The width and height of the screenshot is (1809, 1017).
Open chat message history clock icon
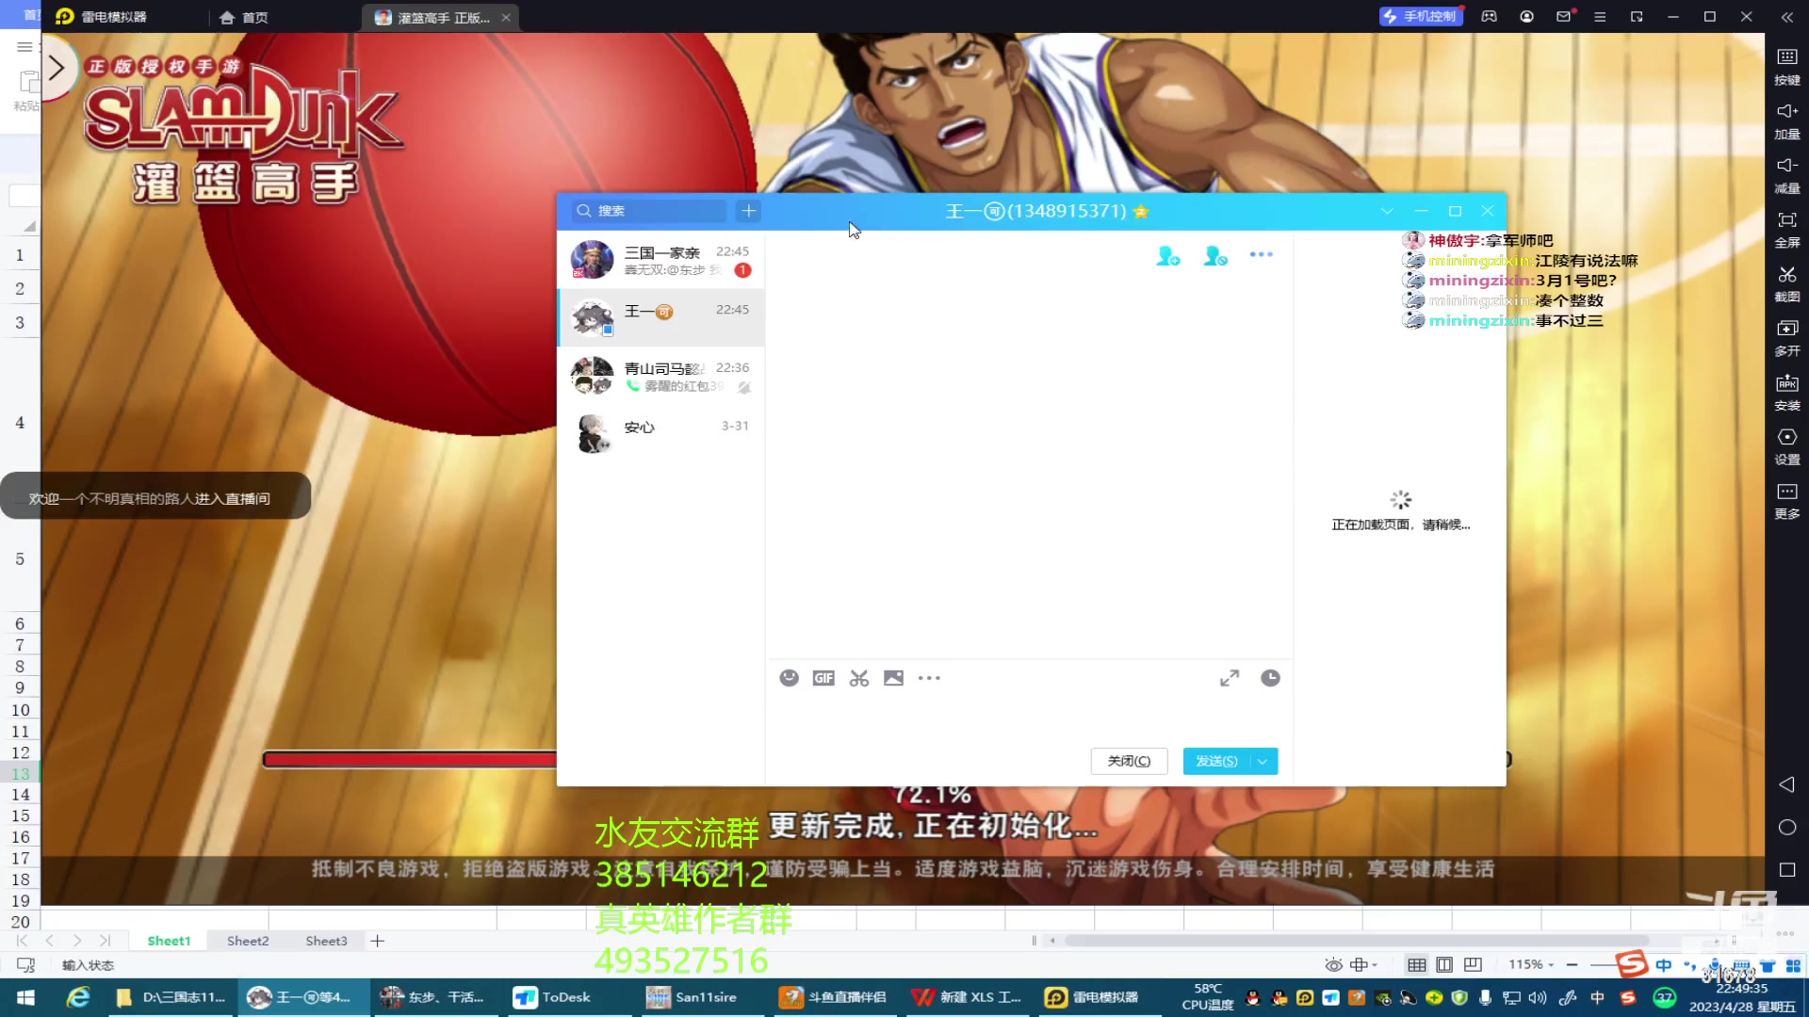point(1270,678)
